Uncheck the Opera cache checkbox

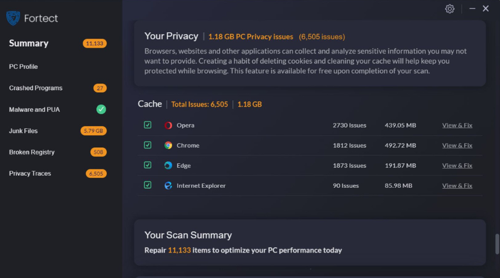[x=147, y=125]
